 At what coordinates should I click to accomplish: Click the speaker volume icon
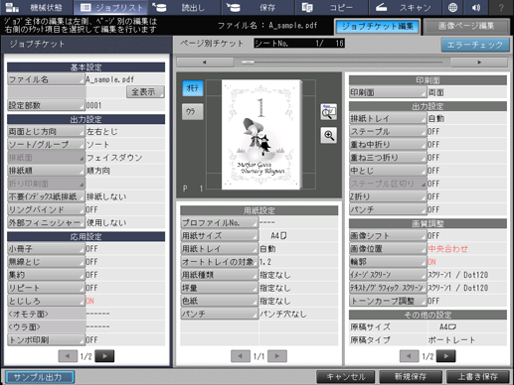(476, 7)
